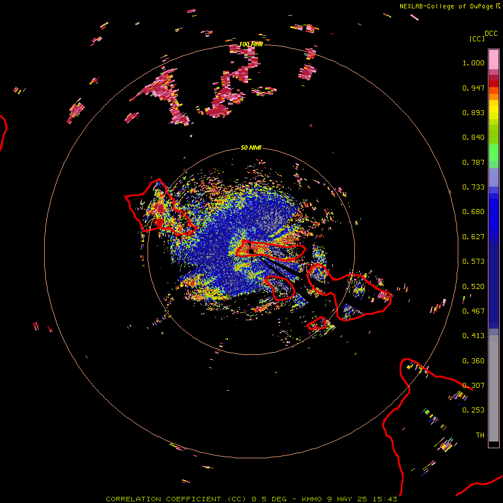Click the CORRELATION COEFFICIENT words in footer
The height and width of the screenshot is (503, 503).
pos(163,499)
